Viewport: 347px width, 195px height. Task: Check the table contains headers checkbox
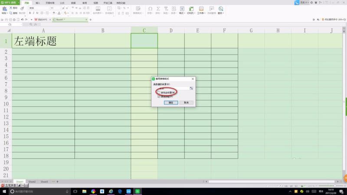[x=159, y=93]
